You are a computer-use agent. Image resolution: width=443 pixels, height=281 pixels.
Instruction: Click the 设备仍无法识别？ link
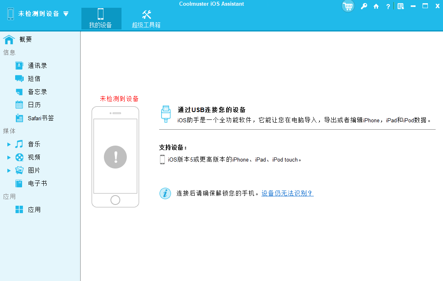click(287, 193)
